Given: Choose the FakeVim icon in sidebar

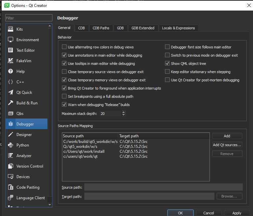Looking at the screenshot, I should pos(11,61).
